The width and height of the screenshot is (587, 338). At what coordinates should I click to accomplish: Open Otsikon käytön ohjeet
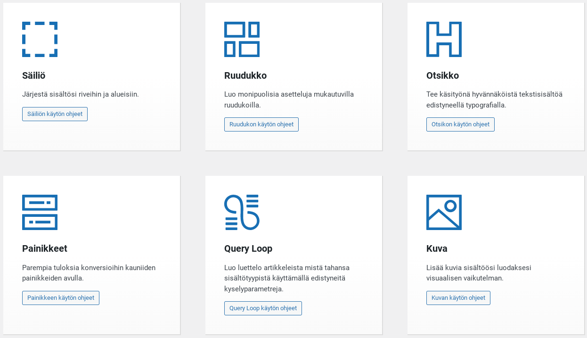[460, 124]
